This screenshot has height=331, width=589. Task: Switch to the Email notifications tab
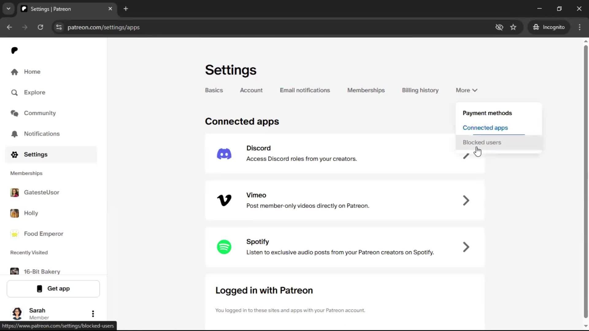coord(305,90)
